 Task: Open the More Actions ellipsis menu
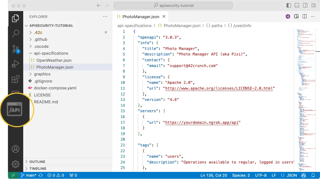click(x=313, y=16)
